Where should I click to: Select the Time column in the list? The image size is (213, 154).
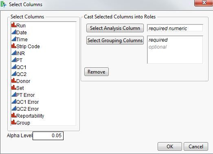[44, 40]
